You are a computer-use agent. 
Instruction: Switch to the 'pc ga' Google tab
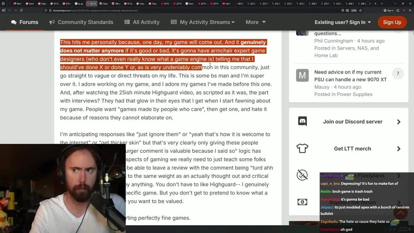(x=79, y=4)
